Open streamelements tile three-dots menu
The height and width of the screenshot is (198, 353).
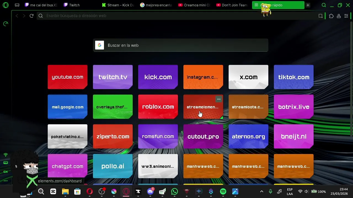[x=219, y=99]
